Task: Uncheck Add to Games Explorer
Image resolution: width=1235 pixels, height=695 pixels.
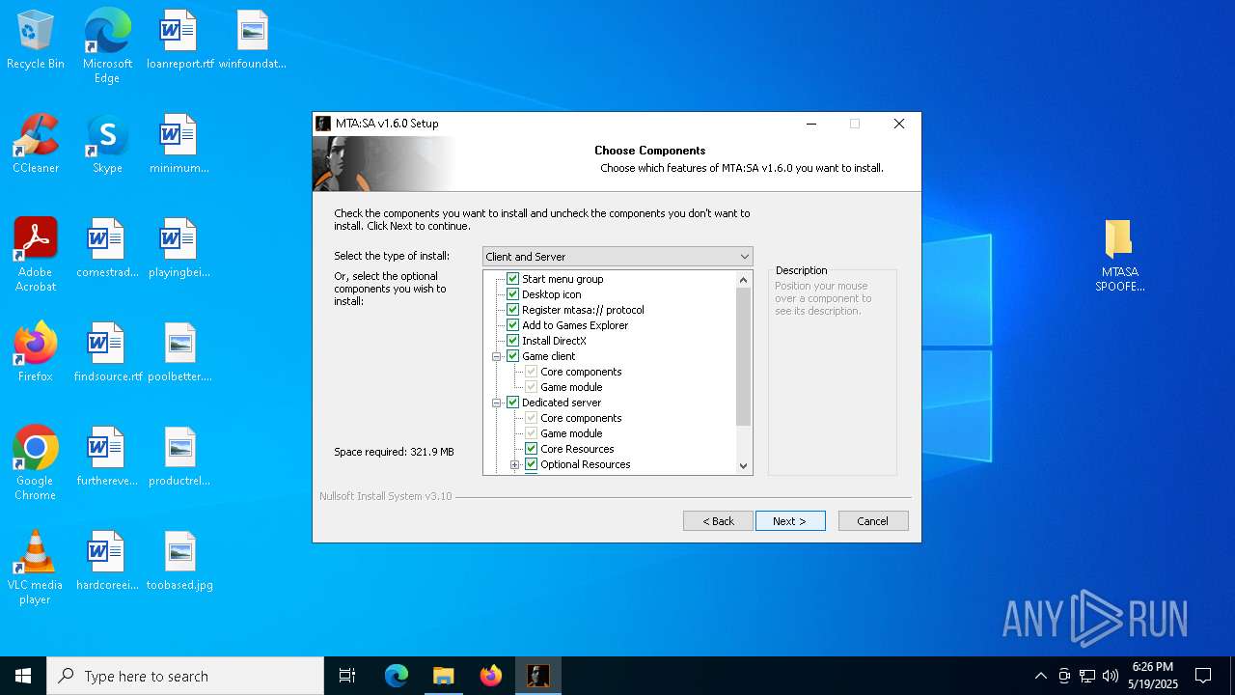Action: [513, 325]
